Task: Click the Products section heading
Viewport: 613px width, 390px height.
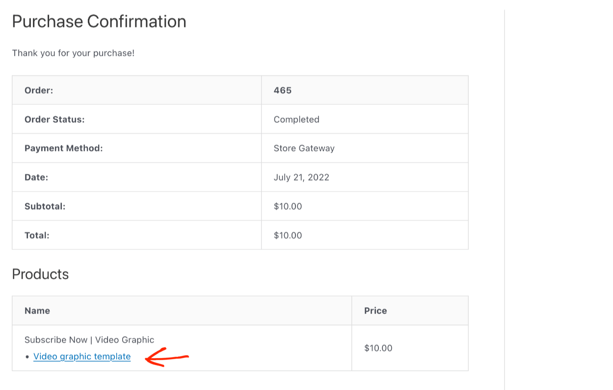Action: pos(39,274)
